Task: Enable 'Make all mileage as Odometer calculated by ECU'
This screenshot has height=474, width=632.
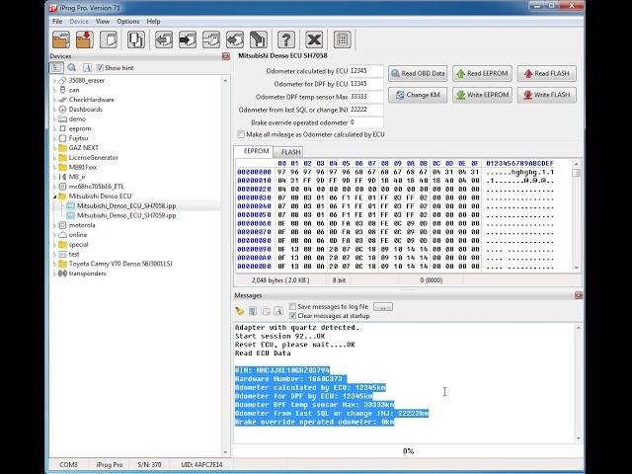Action: coord(241,134)
